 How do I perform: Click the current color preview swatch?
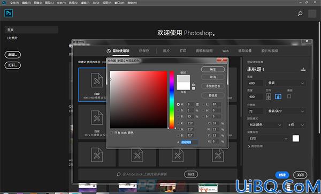[183, 86]
